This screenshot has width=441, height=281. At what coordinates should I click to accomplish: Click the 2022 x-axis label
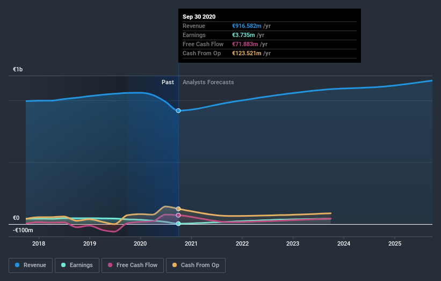click(x=242, y=243)
